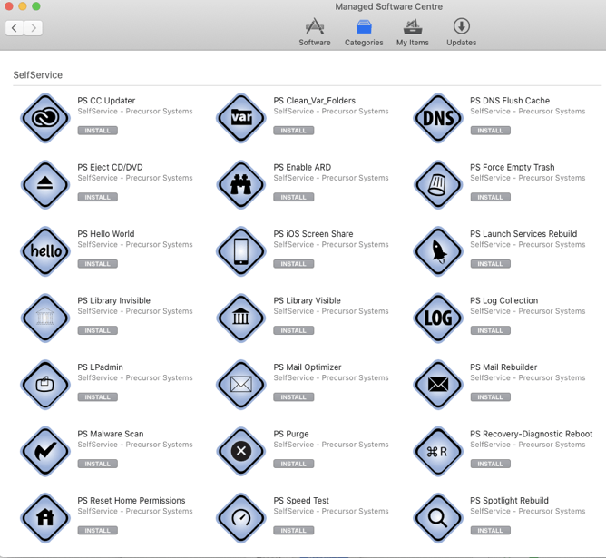Open the PS Hello World title link
This screenshot has width=606, height=558.
point(106,234)
